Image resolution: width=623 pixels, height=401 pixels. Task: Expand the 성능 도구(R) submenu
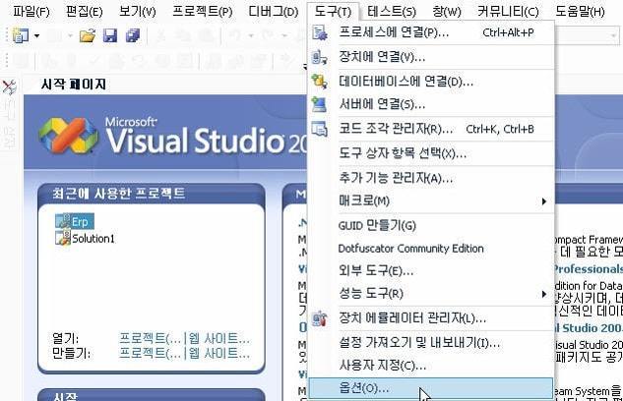tap(431, 294)
